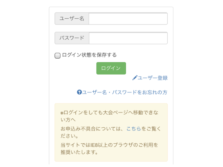
Task: Click the をご覧く text after こちら
Action: [151, 129]
